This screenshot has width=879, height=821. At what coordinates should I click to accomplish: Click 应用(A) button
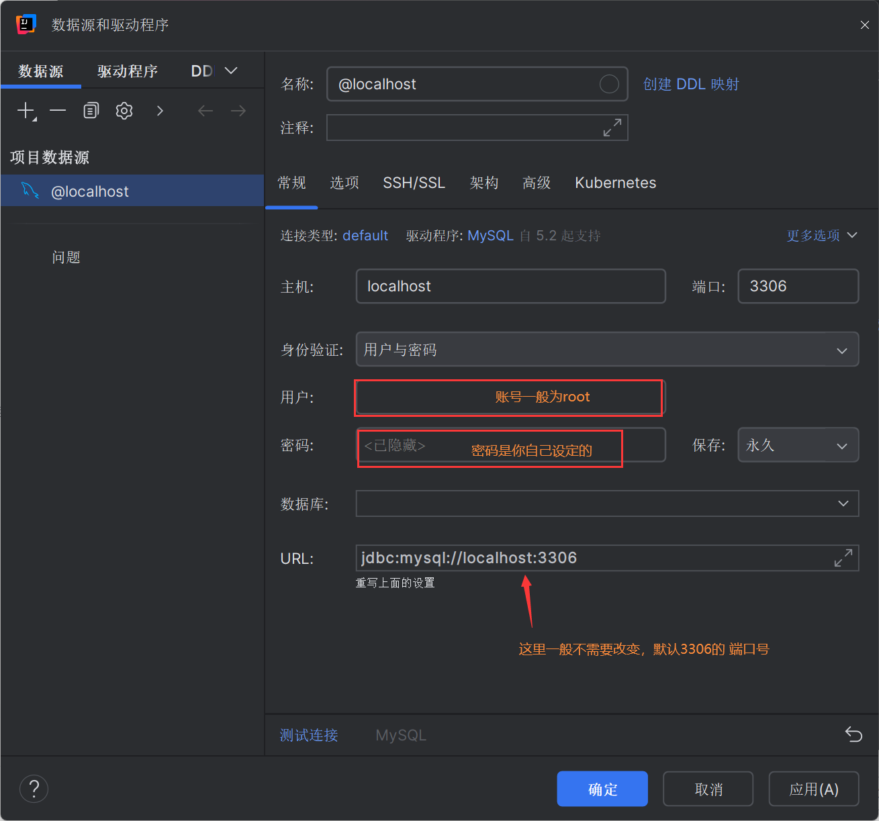click(x=814, y=789)
